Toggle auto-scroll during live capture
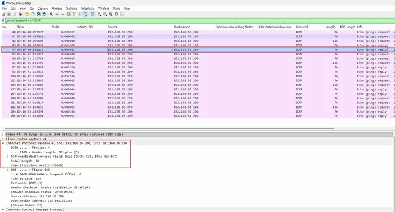This screenshot has width=395, height=212. tap(85, 14)
